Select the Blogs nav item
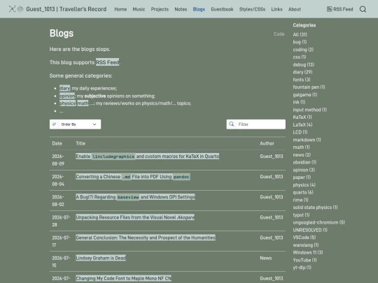The width and height of the screenshot is (378, 283). [199, 9]
